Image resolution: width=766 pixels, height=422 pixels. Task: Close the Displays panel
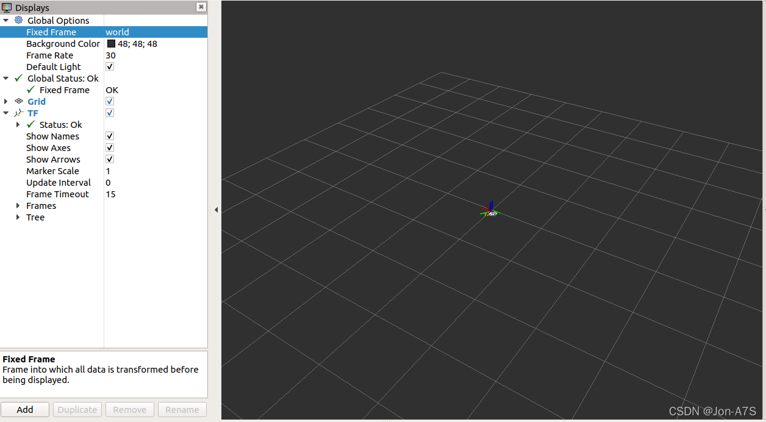tap(201, 7)
